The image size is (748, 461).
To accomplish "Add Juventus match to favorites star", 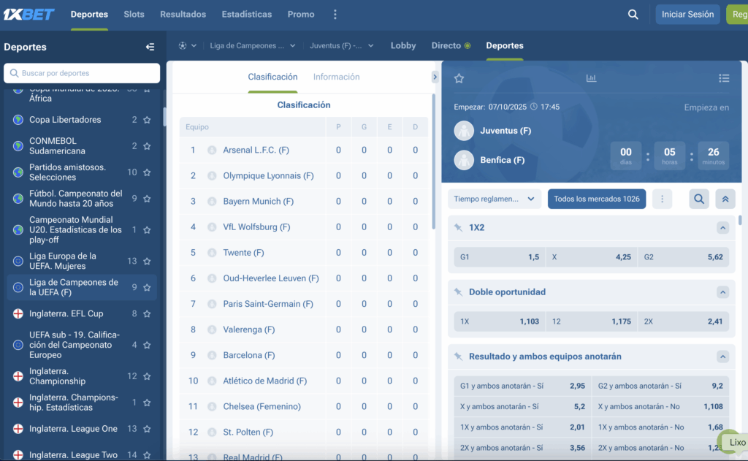I will tap(459, 78).
